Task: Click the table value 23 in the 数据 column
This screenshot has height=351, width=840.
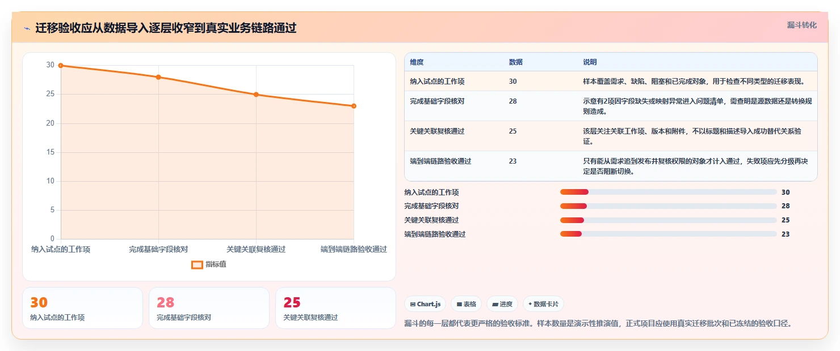Action: (513, 161)
